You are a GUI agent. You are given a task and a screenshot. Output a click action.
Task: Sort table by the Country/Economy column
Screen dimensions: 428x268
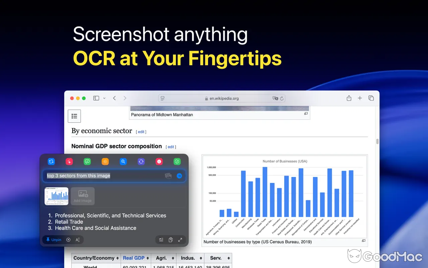click(96, 258)
